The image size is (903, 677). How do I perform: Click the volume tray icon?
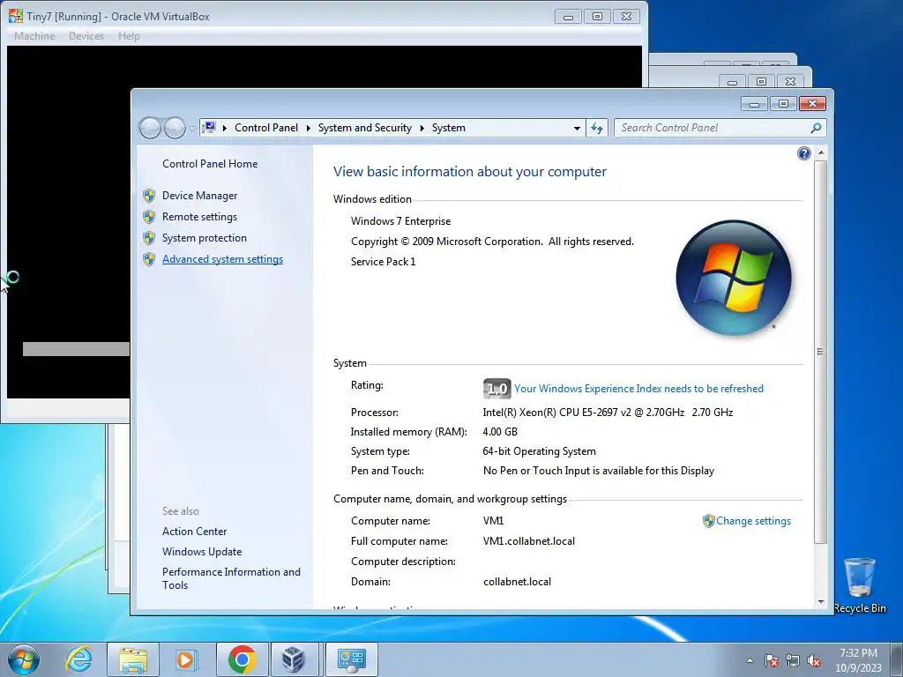pos(814,660)
